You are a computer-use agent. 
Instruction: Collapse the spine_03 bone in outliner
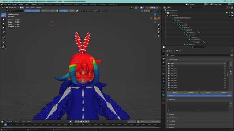(182, 30)
